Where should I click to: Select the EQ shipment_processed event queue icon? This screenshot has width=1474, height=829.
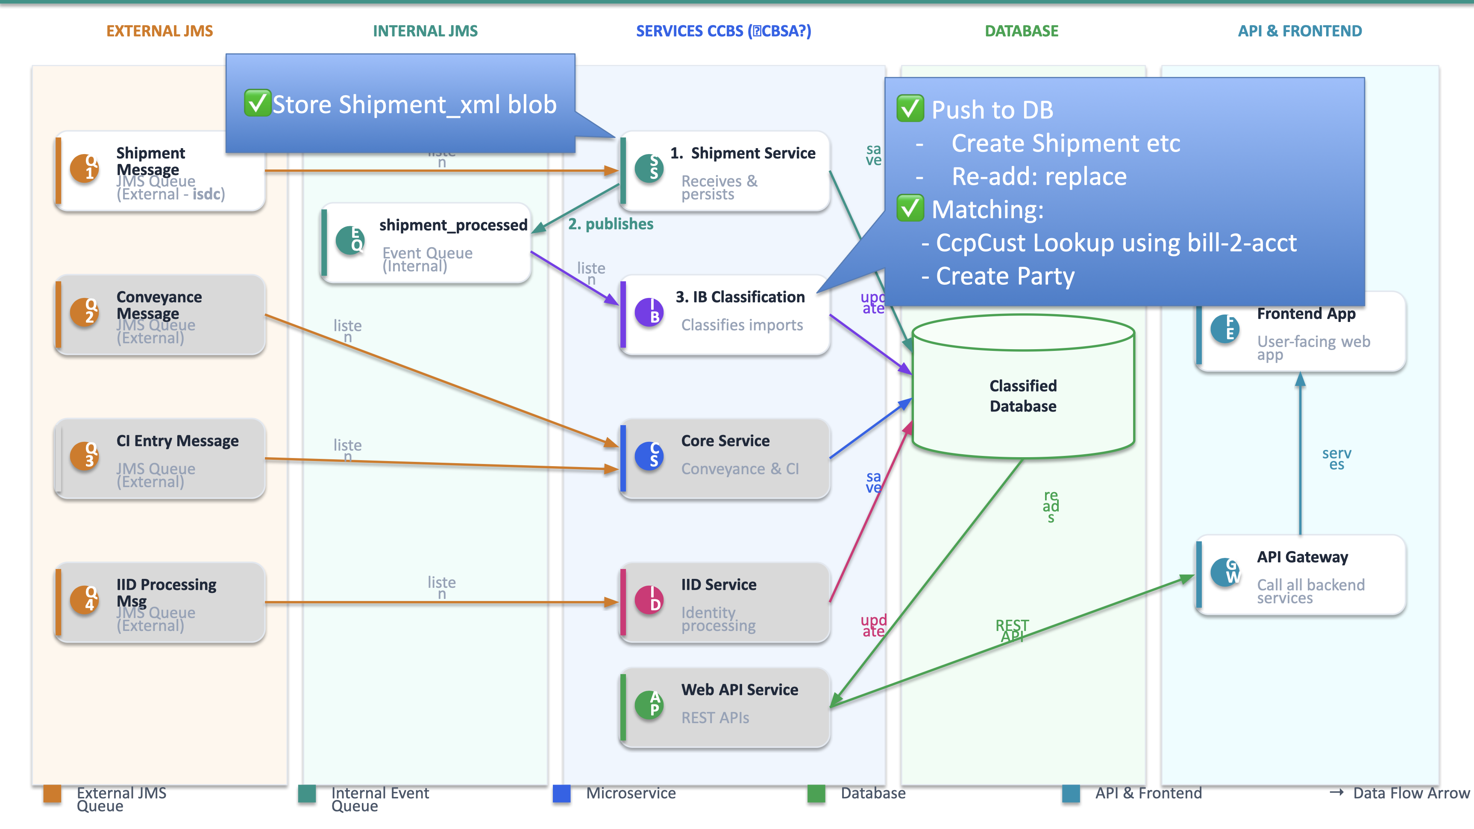(350, 240)
